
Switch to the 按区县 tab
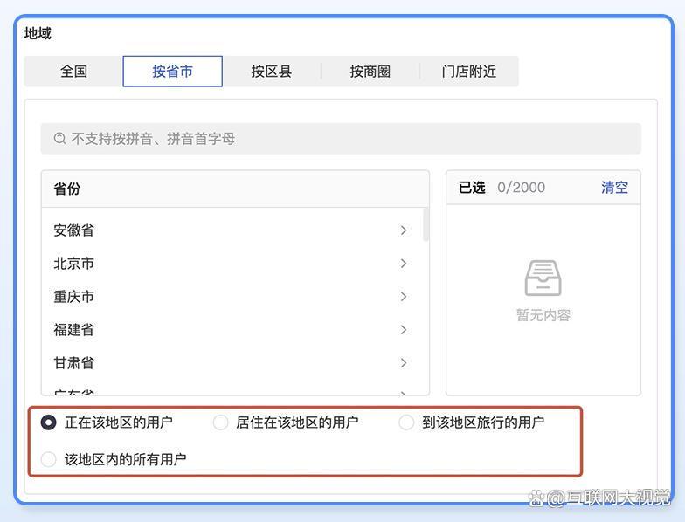pyautogui.click(x=271, y=72)
